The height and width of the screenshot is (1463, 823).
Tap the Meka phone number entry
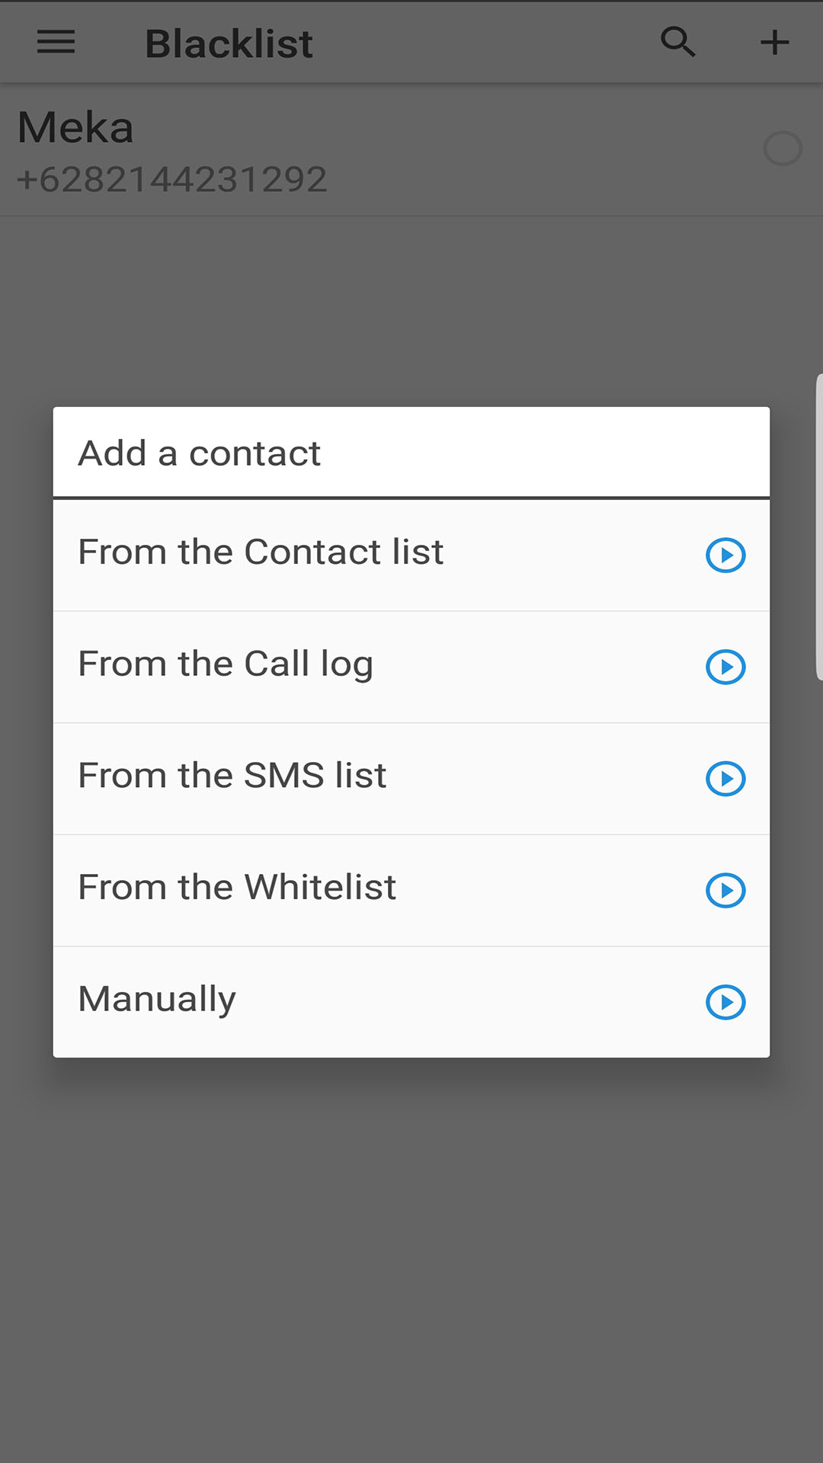pyautogui.click(x=171, y=178)
